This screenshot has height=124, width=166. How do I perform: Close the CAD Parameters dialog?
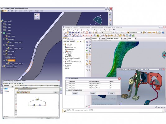click(x=119, y=79)
